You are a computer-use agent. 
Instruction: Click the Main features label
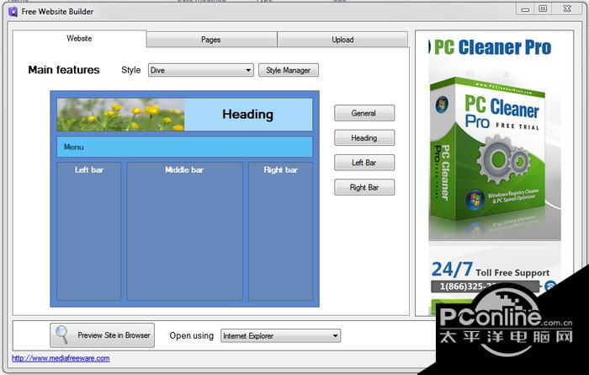64,70
